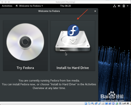The height and width of the screenshot is (105, 131).
Task: Click the battery indicator icon in top bar
Action: coord(124,6)
